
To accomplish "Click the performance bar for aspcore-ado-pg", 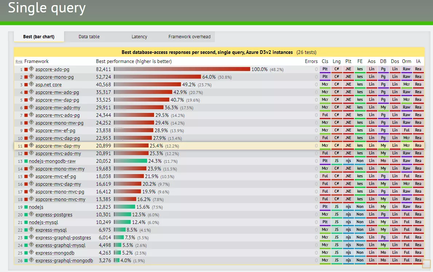I will [182, 69].
